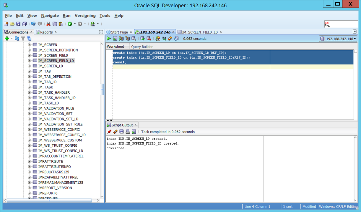Screen dimensions: 361x212
Task: Clear the worksheet with the eraser icon
Action: [x=170, y=39]
